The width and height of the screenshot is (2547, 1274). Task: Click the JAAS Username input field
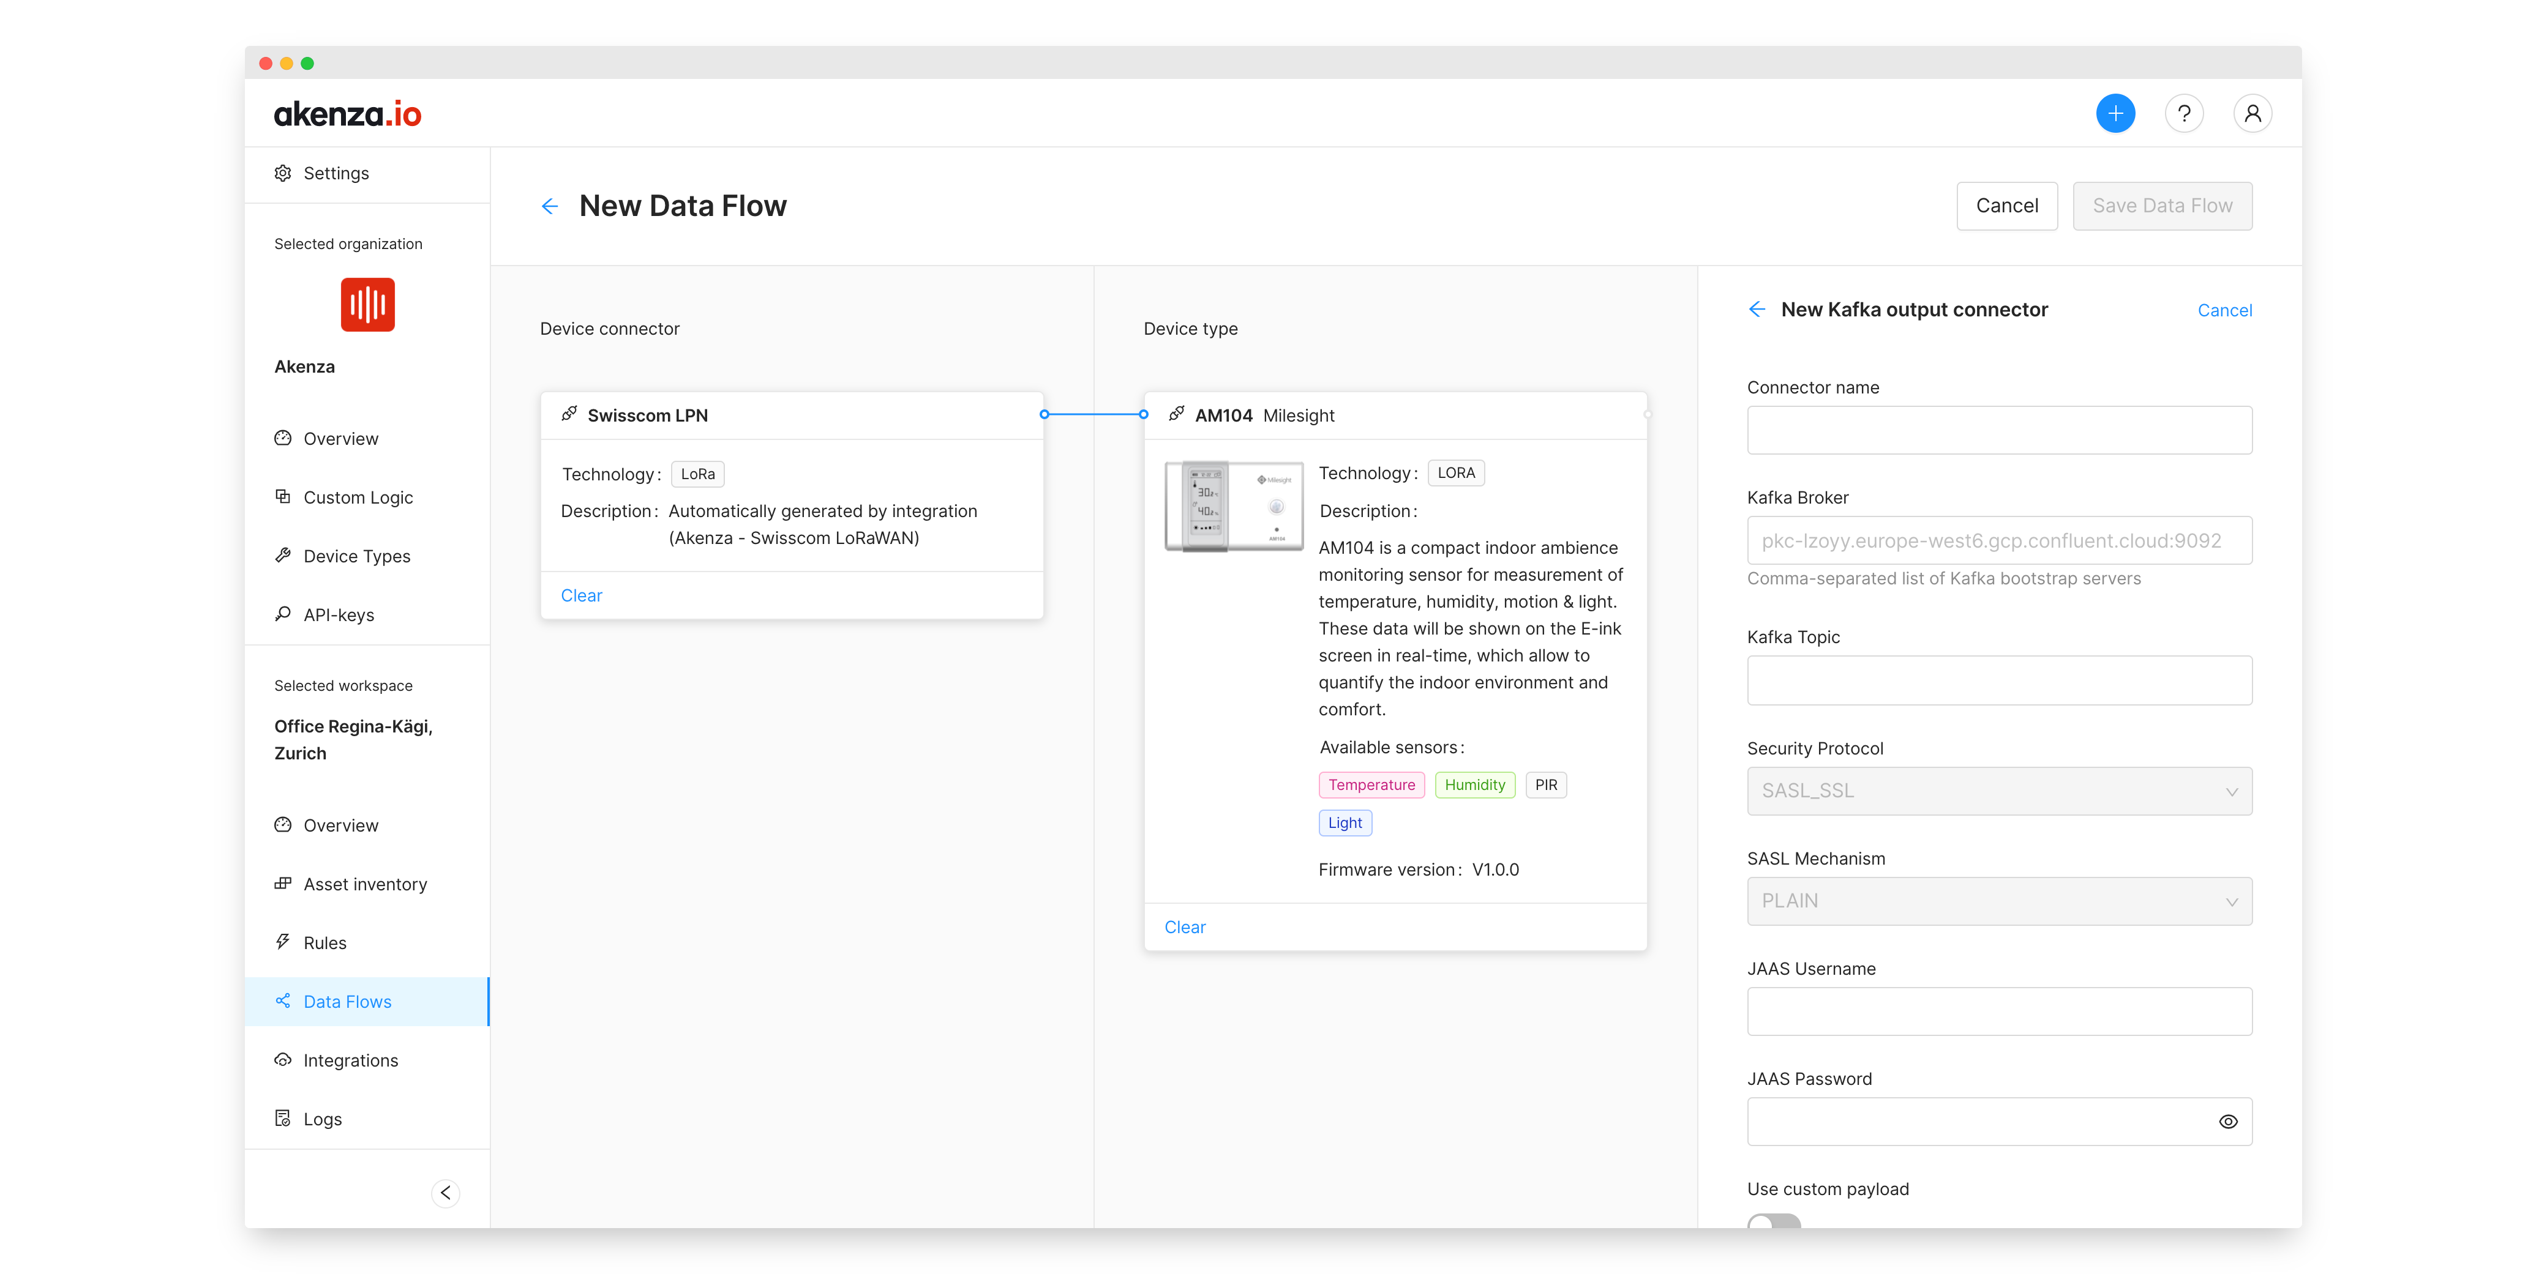pyautogui.click(x=1998, y=1011)
